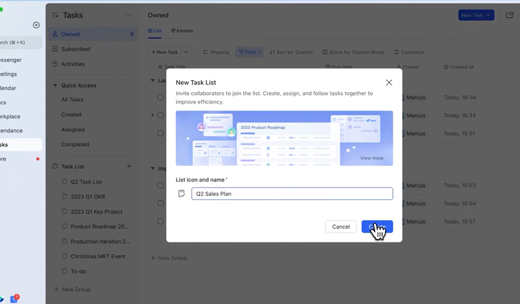Collapse the Tasks sidebar with the toggle icon

(x=55, y=15)
